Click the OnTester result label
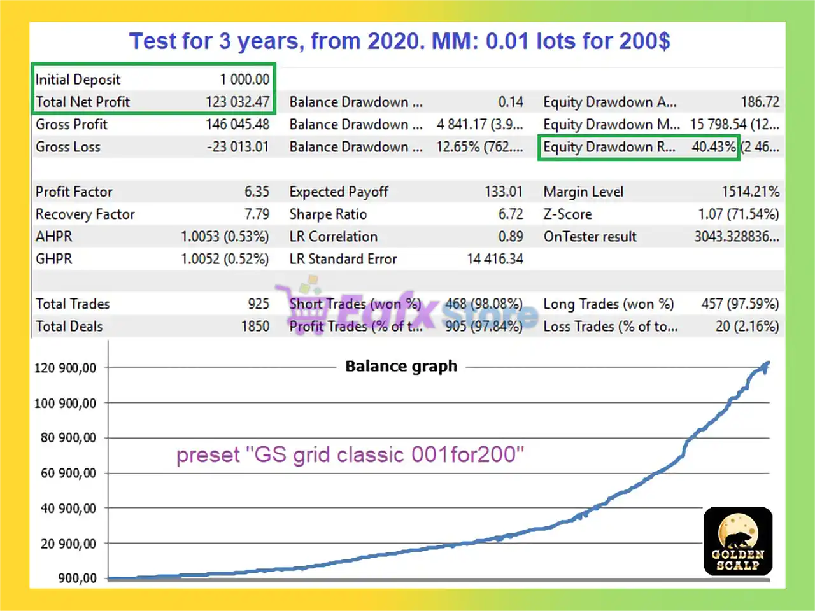This screenshot has width=815, height=611. tap(590, 237)
